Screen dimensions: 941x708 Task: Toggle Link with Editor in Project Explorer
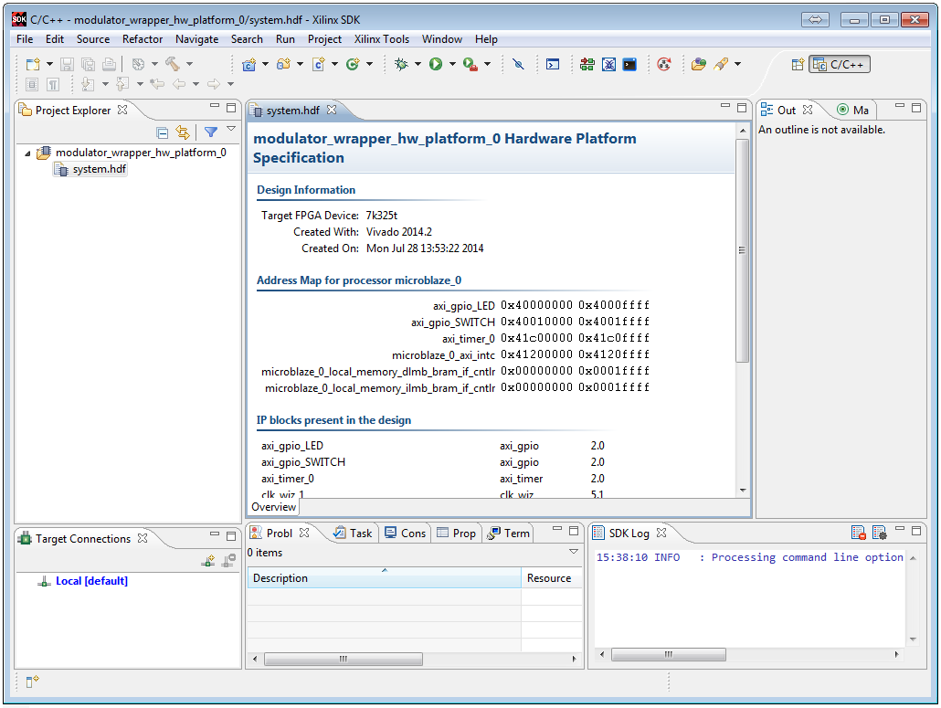pos(183,132)
